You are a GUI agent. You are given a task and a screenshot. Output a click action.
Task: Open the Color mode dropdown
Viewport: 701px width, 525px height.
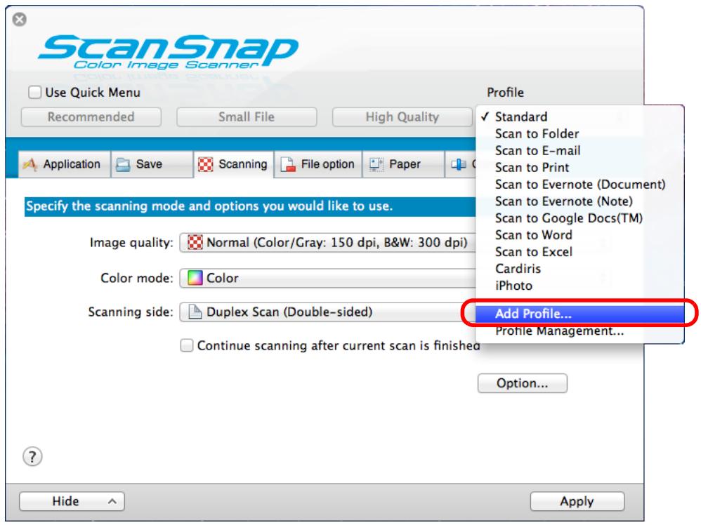[327, 278]
